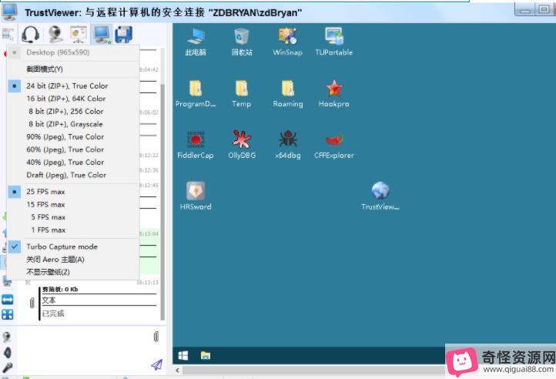Toggle Turbo Capture mode option
556x379 pixels.
coord(62,247)
